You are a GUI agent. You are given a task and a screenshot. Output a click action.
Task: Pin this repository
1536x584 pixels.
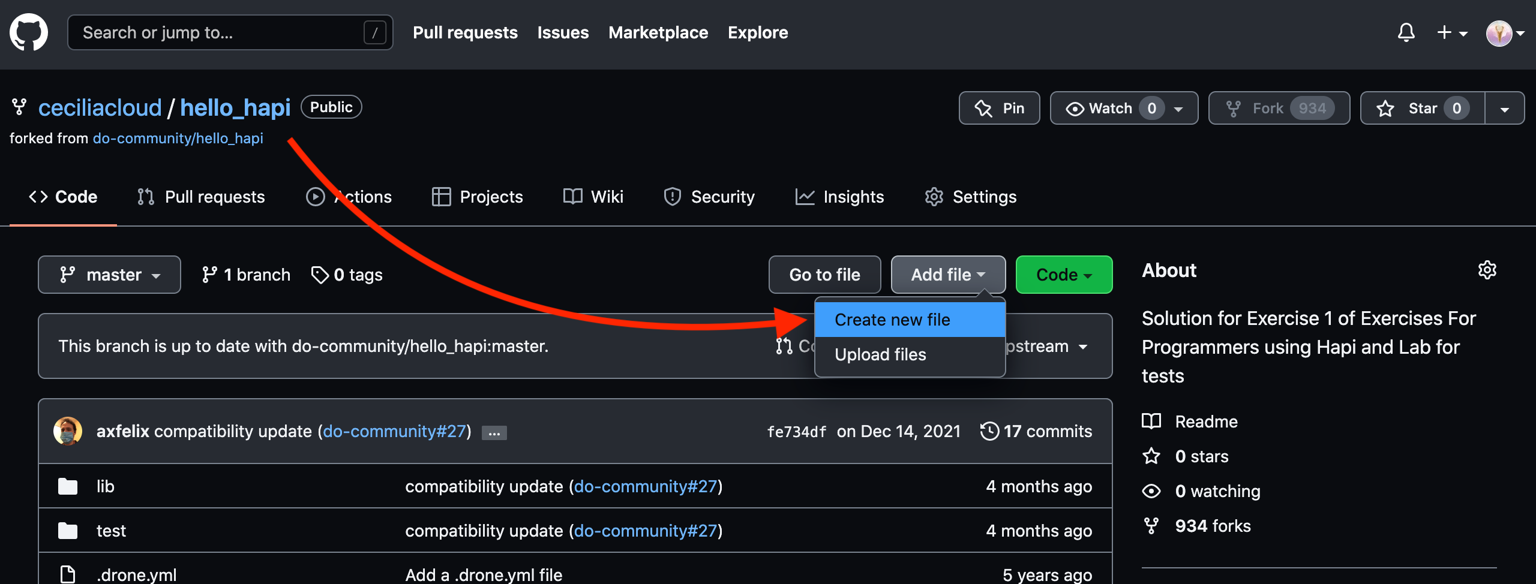pos(999,108)
